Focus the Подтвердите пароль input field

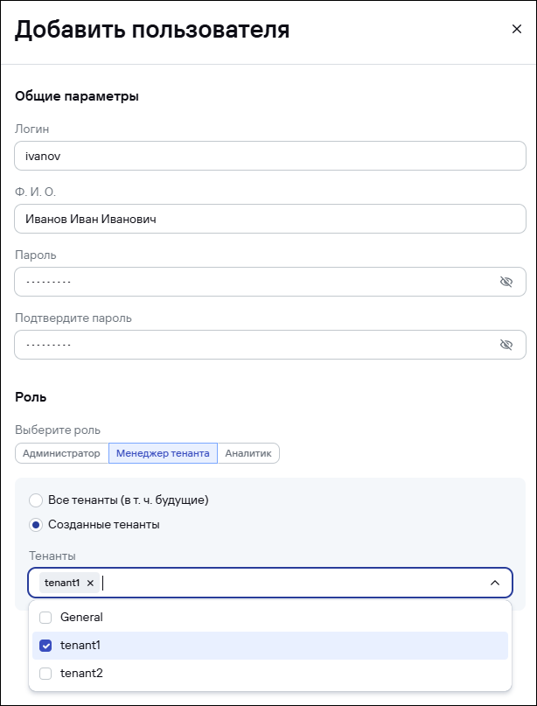pos(254,345)
